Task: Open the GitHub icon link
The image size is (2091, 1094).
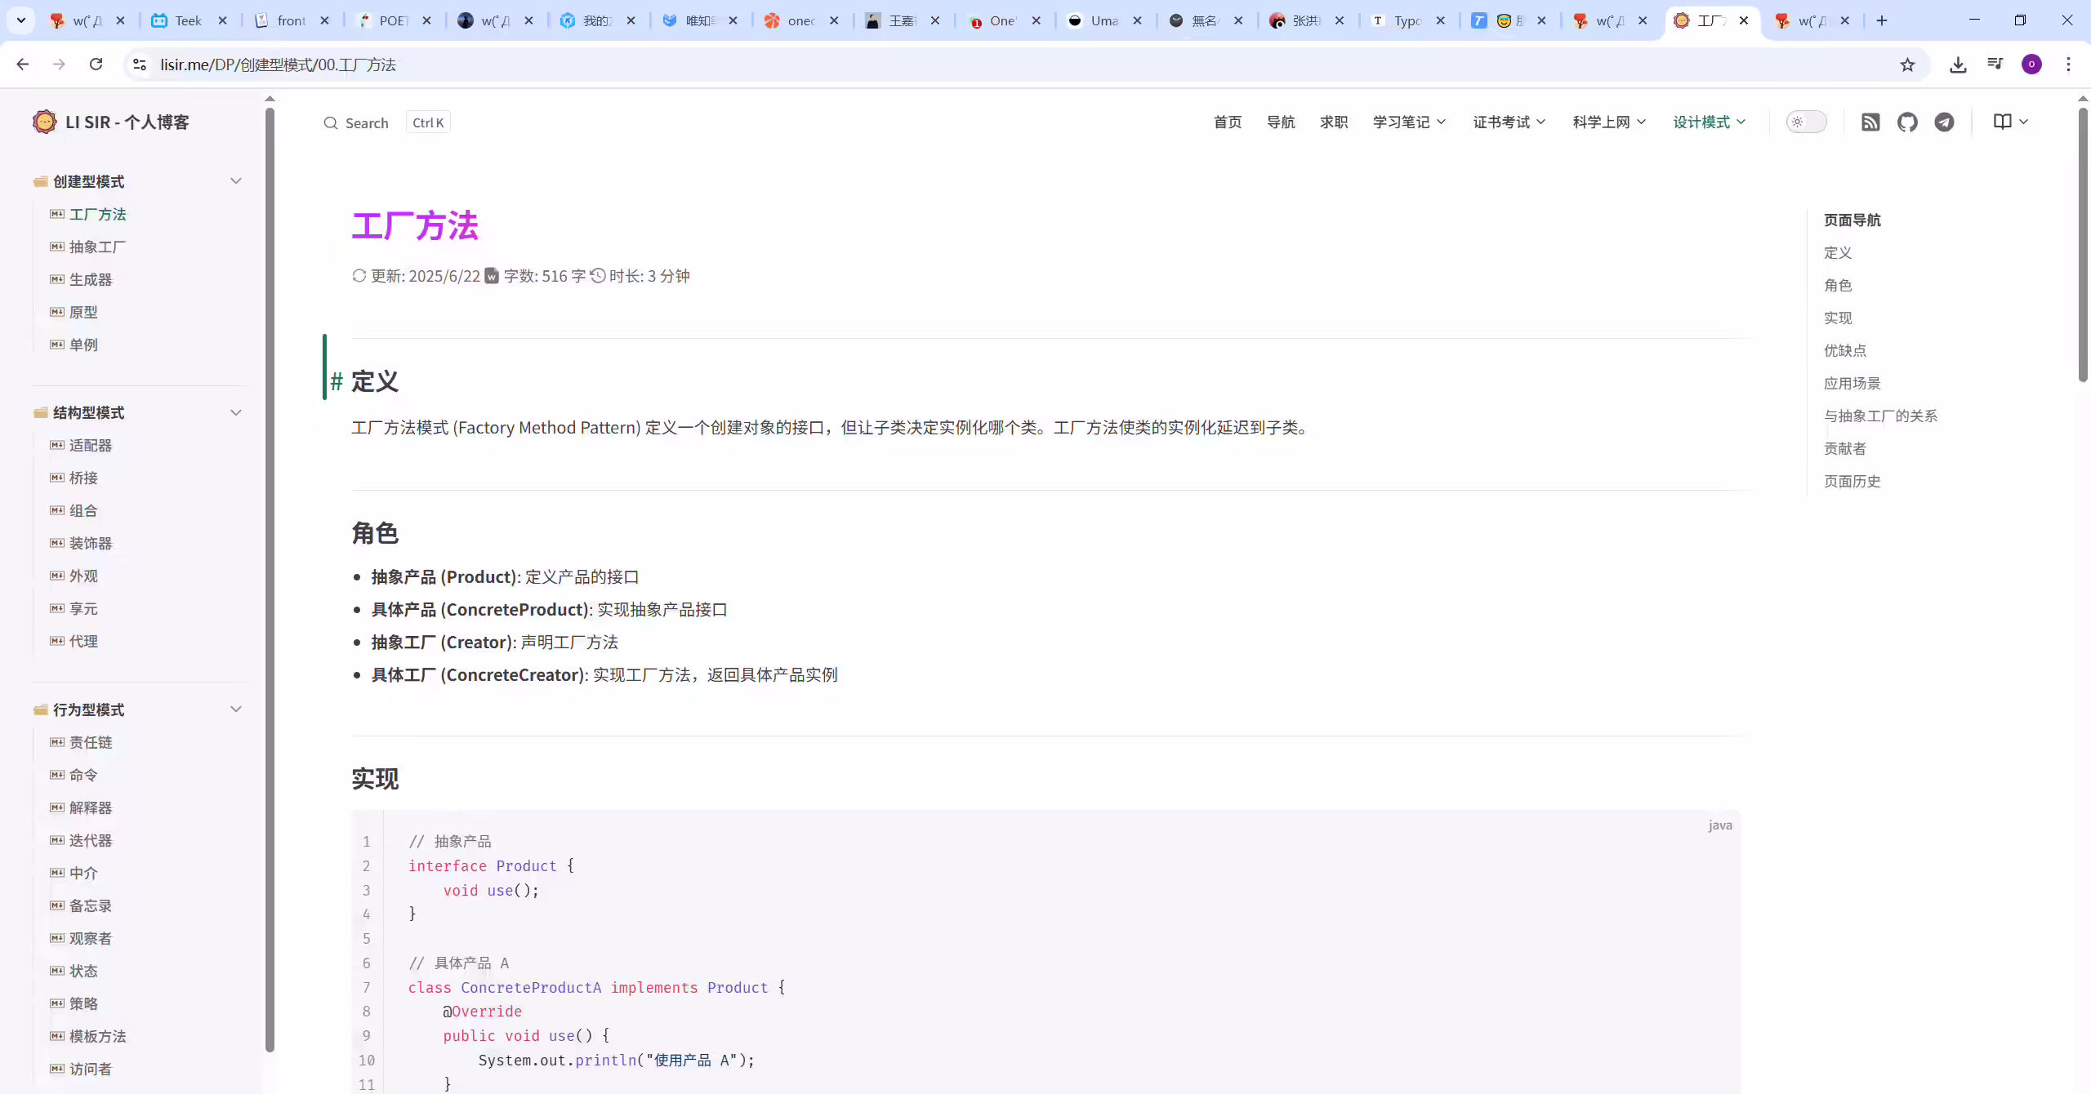Action: (x=1907, y=122)
